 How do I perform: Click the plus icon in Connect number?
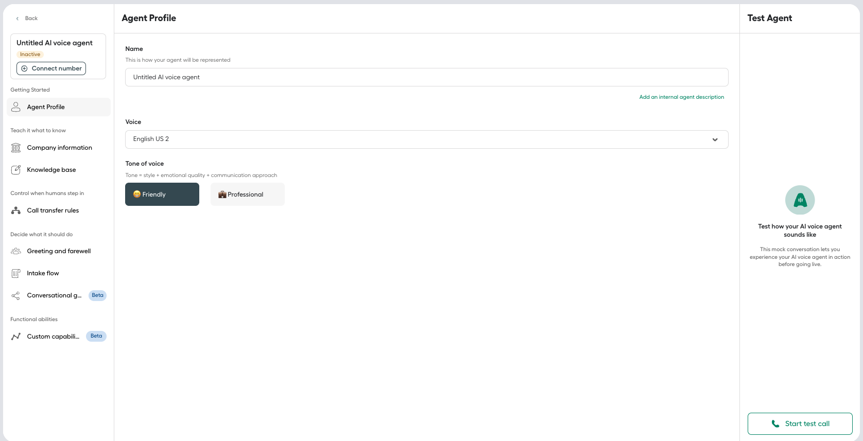[24, 68]
